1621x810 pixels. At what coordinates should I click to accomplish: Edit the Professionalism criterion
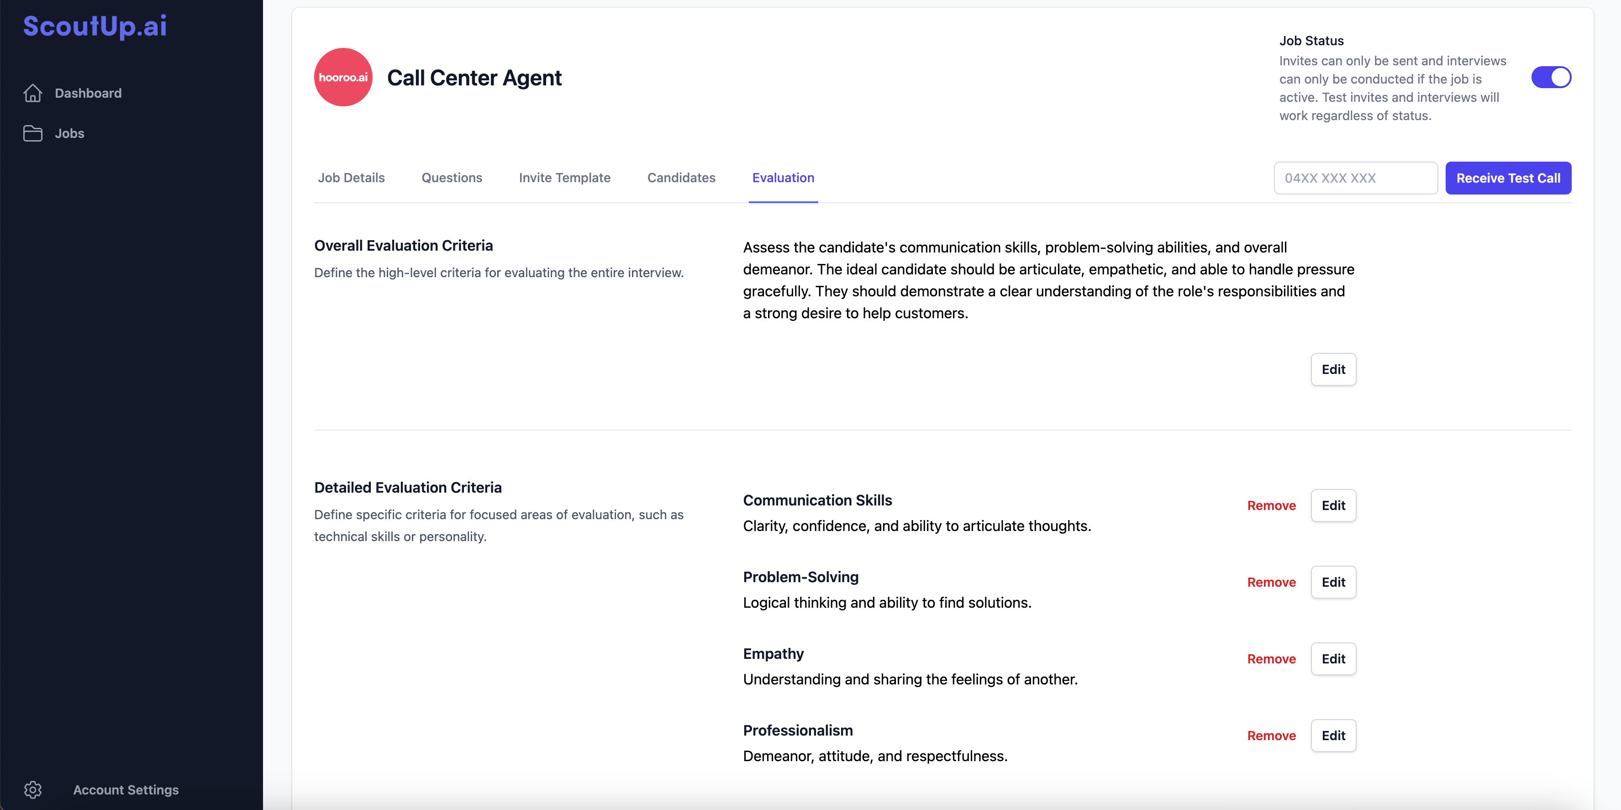(x=1333, y=736)
